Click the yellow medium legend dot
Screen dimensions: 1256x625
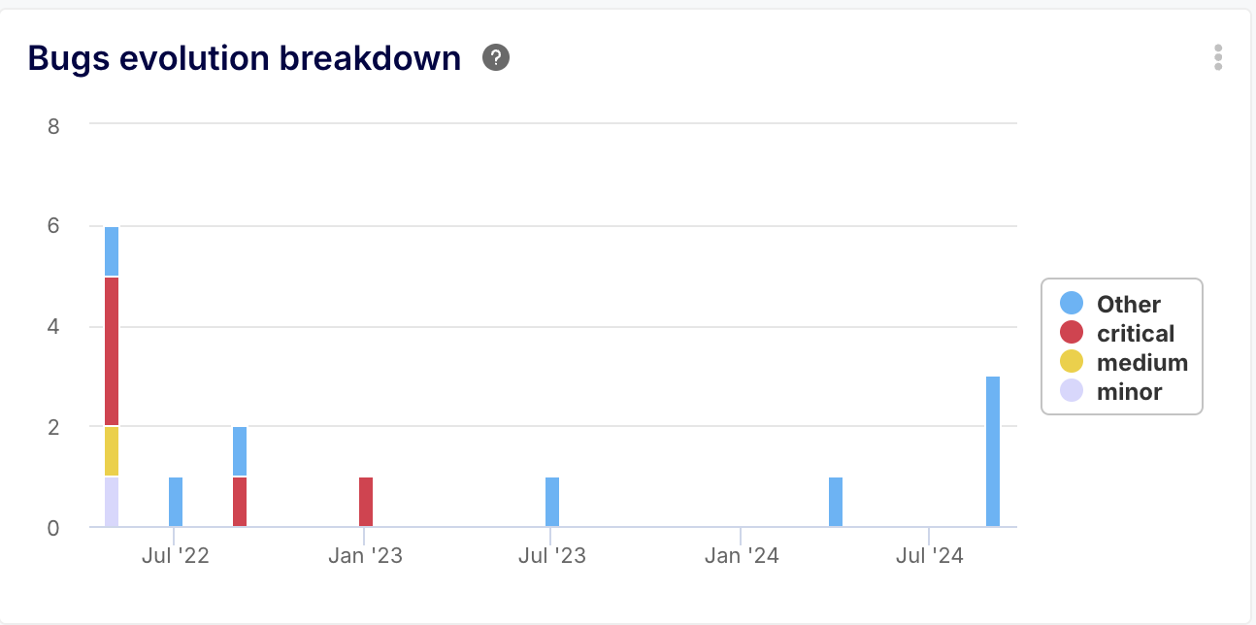1072,362
